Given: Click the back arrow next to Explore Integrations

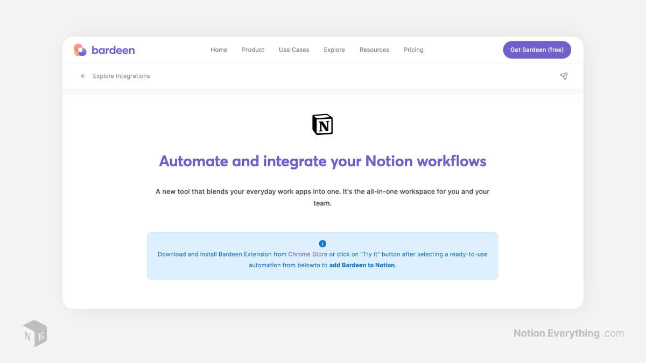Looking at the screenshot, I should tap(83, 76).
